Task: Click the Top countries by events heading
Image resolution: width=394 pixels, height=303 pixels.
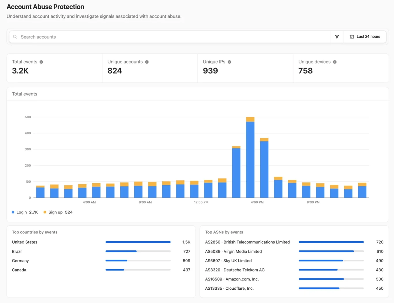Action: (x=35, y=232)
